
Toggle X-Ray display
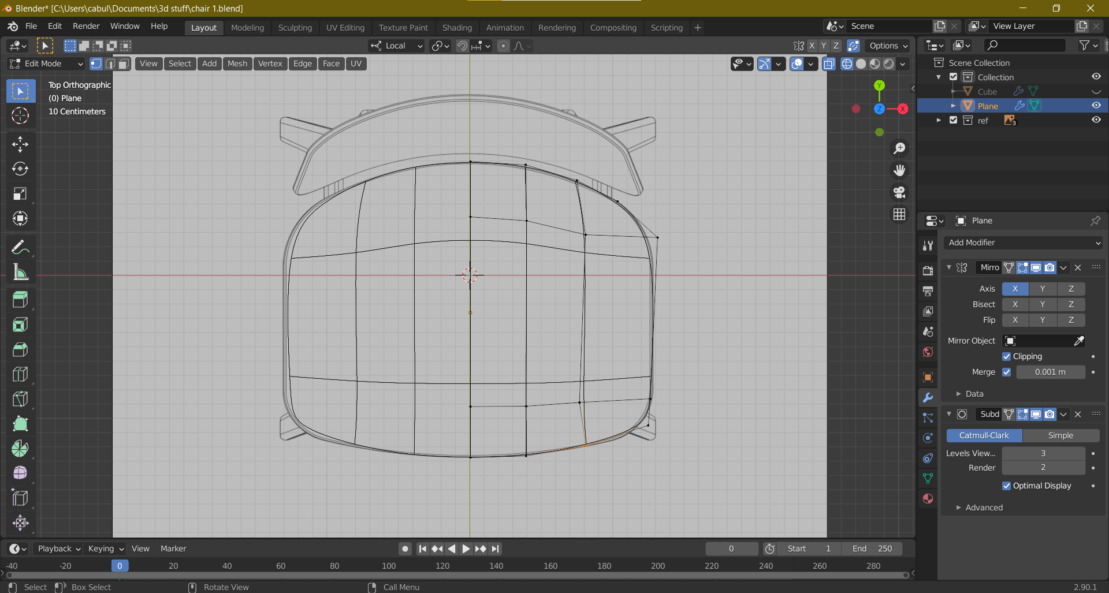tap(829, 64)
